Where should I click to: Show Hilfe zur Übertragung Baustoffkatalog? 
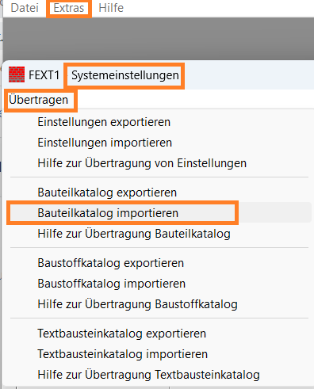(137, 304)
